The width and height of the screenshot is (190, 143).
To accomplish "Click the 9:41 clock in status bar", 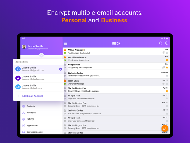I will (23, 38).
